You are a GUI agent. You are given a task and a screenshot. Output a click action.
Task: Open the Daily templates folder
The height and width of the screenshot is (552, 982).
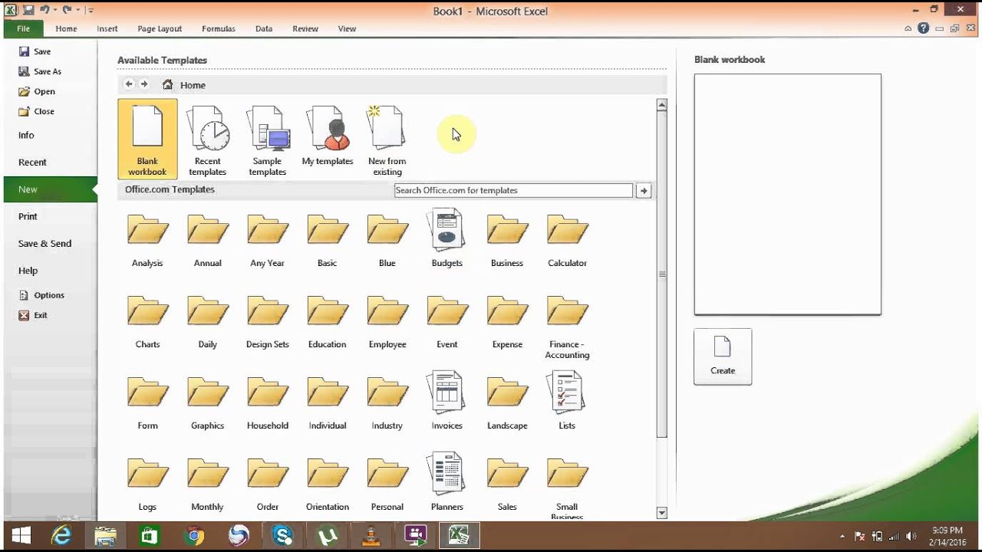tap(207, 320)
